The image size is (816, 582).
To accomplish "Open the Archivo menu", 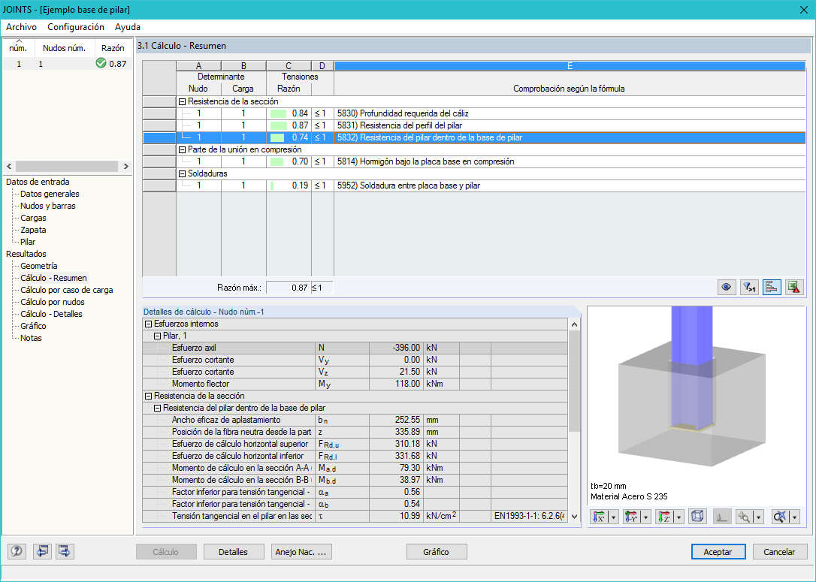I will 21,27.
